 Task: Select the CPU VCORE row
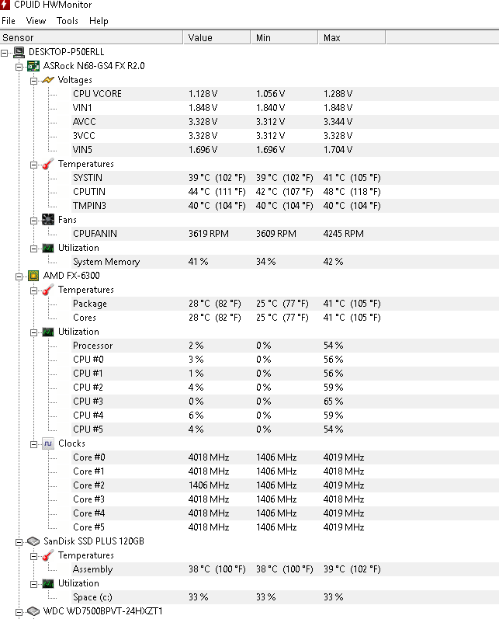(249, 94)
